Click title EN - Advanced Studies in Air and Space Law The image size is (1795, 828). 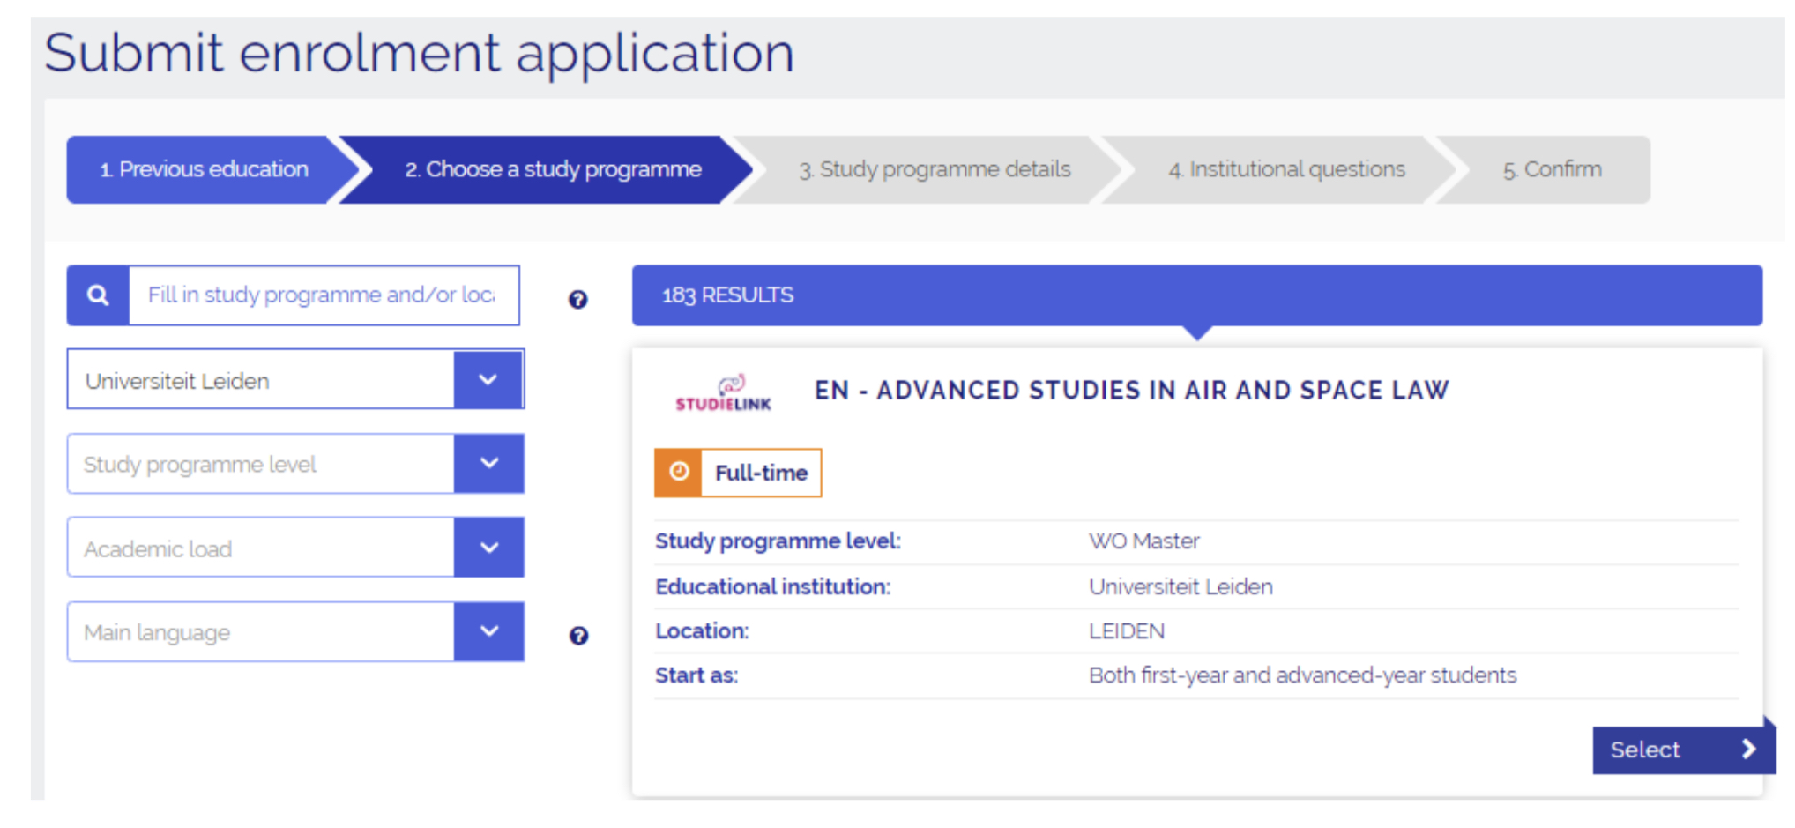1131,391
